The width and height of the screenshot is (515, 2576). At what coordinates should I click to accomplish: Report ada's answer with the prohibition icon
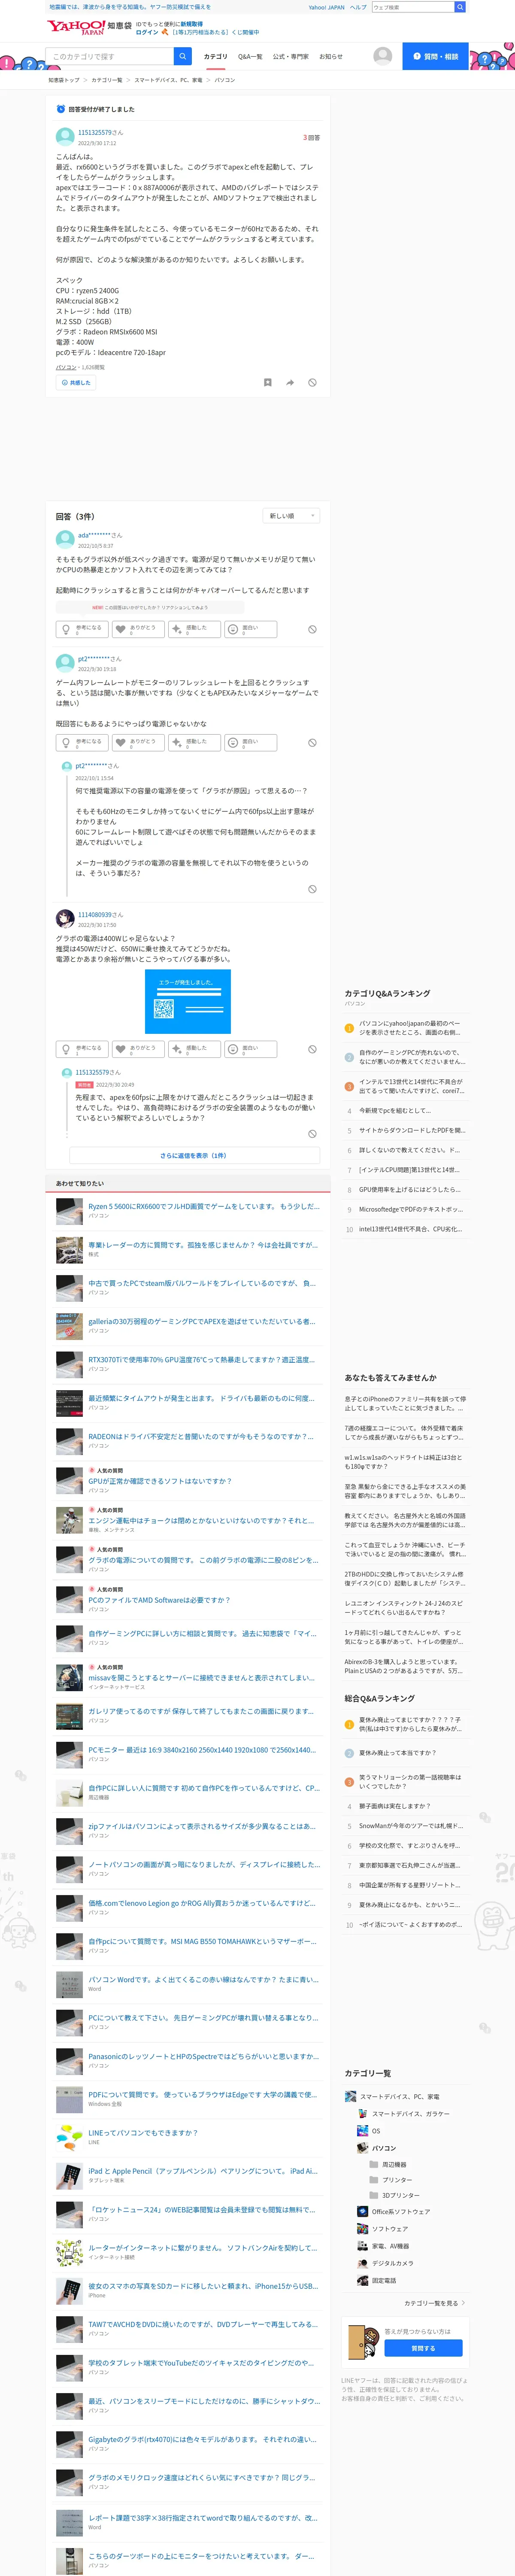312,629
